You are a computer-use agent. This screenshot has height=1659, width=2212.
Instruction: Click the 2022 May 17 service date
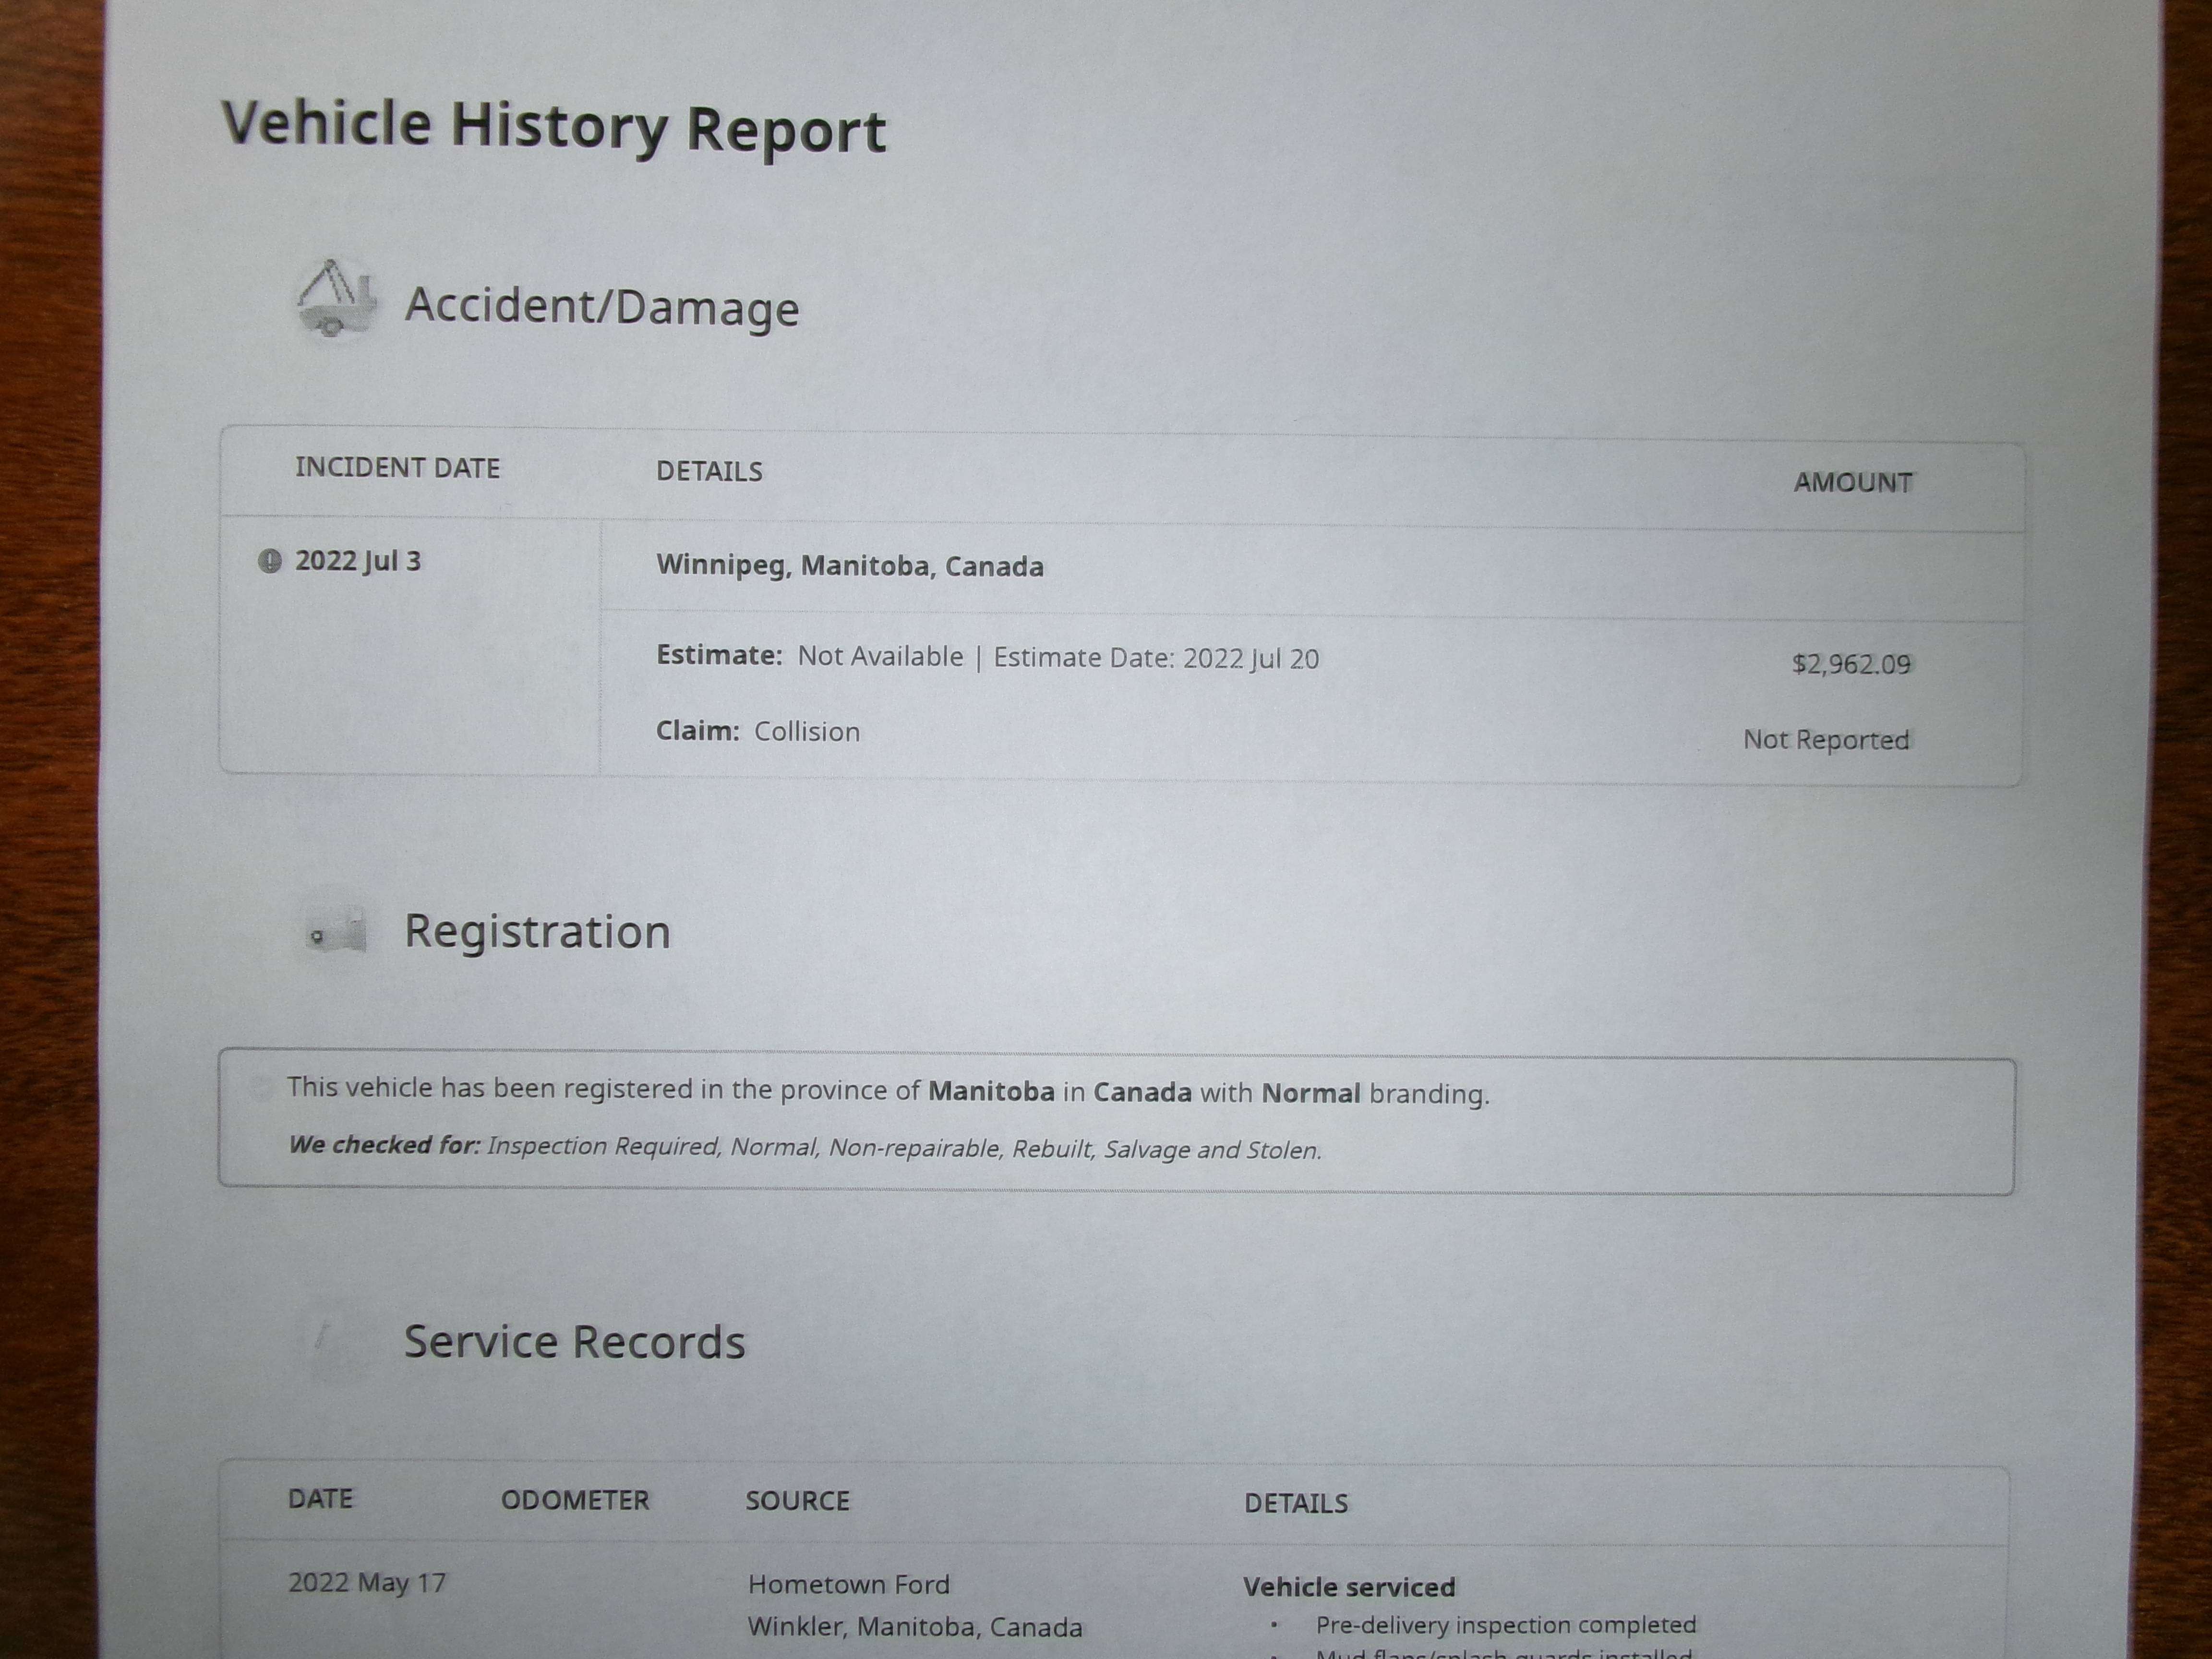click(x=367, y=1583)
